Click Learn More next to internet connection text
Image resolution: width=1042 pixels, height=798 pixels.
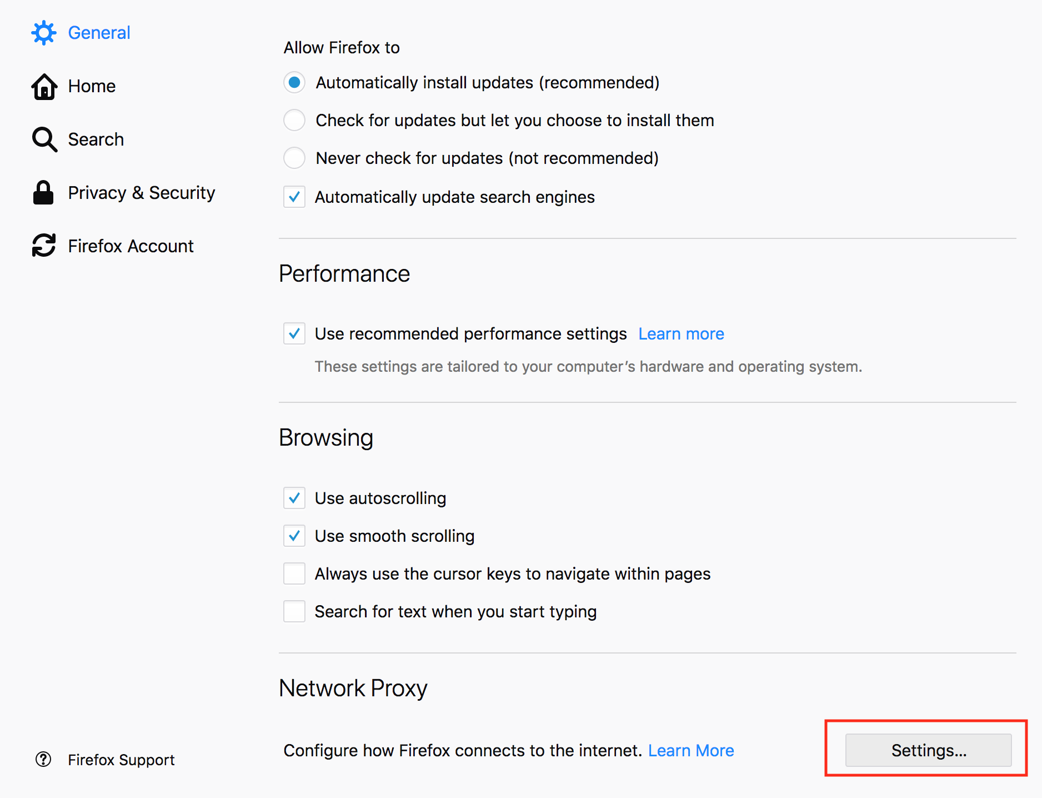coord(691,750)
